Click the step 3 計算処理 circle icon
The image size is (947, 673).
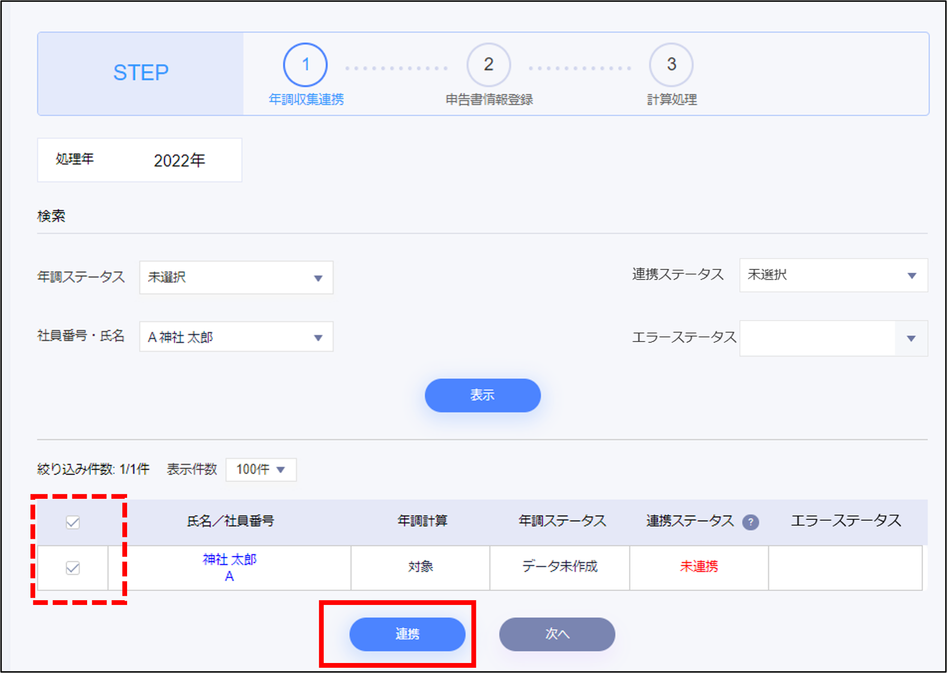671,65
